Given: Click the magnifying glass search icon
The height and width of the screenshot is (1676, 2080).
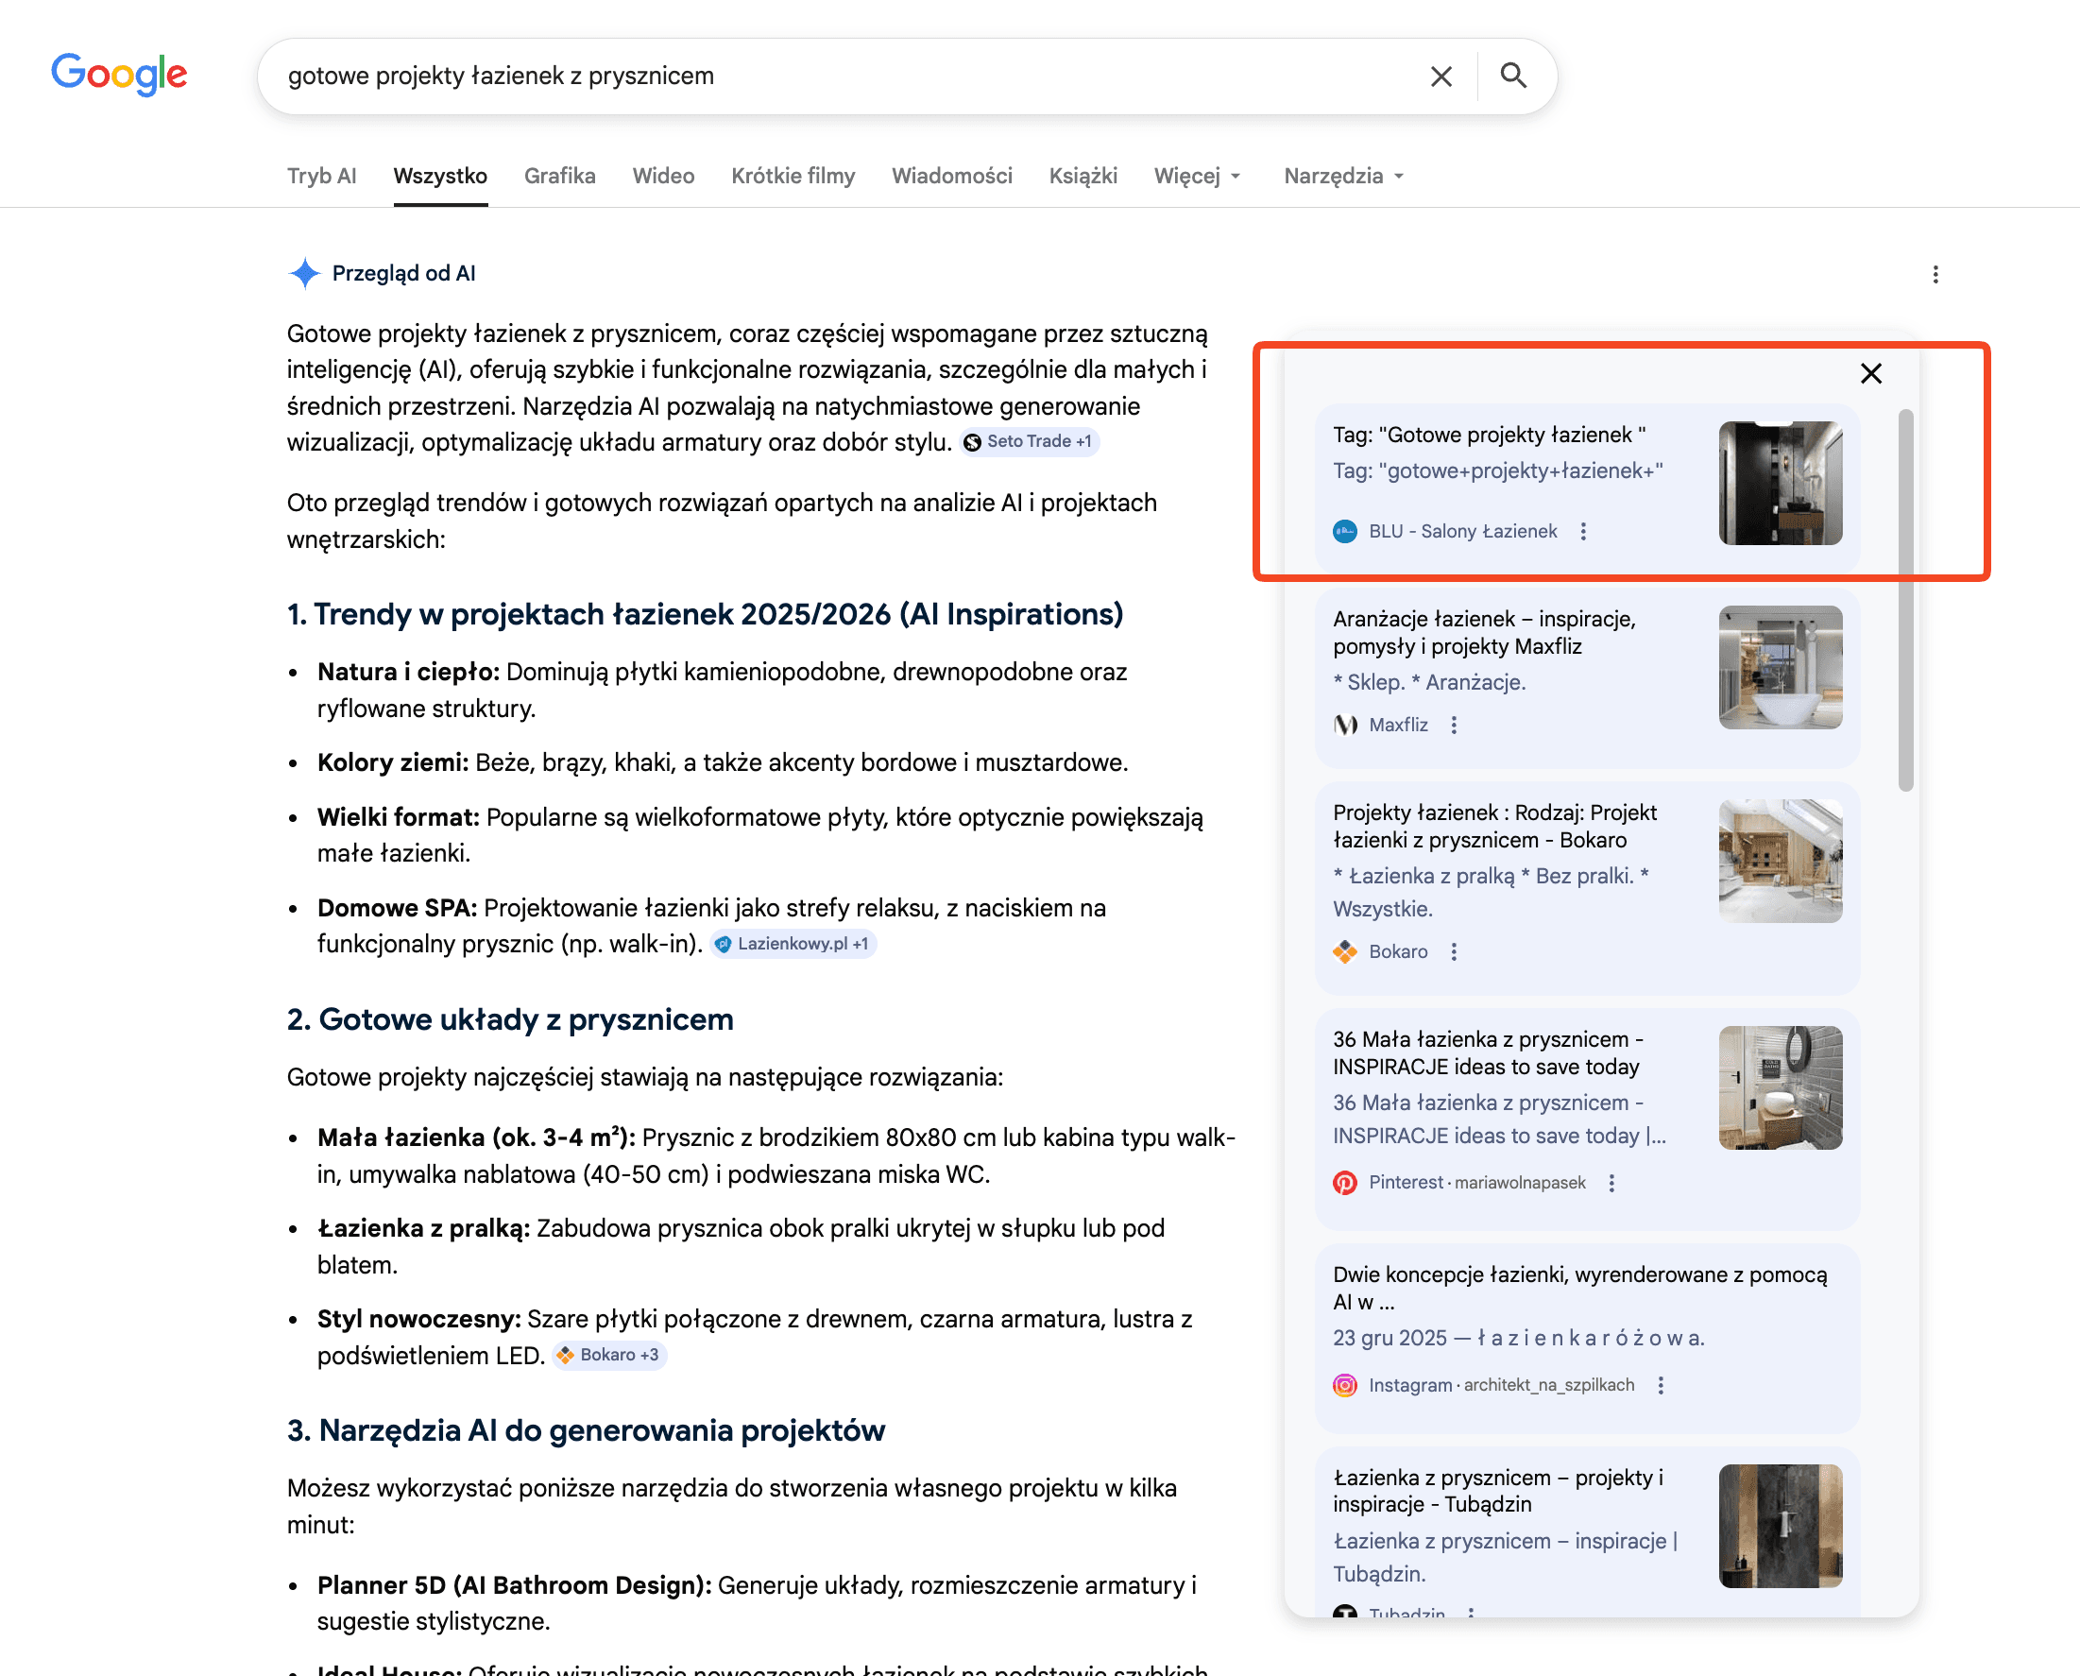Looking at the screenshot, I should (x=1512, y=76).
